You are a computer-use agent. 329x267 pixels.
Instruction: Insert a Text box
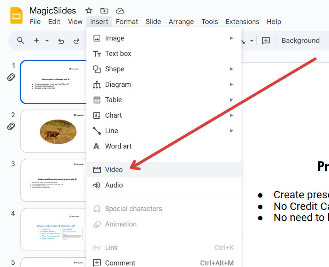119,54
